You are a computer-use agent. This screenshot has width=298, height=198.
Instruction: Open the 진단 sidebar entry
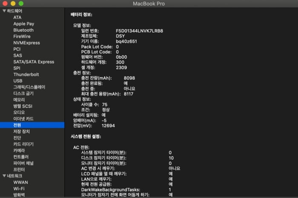click(17, 138)
